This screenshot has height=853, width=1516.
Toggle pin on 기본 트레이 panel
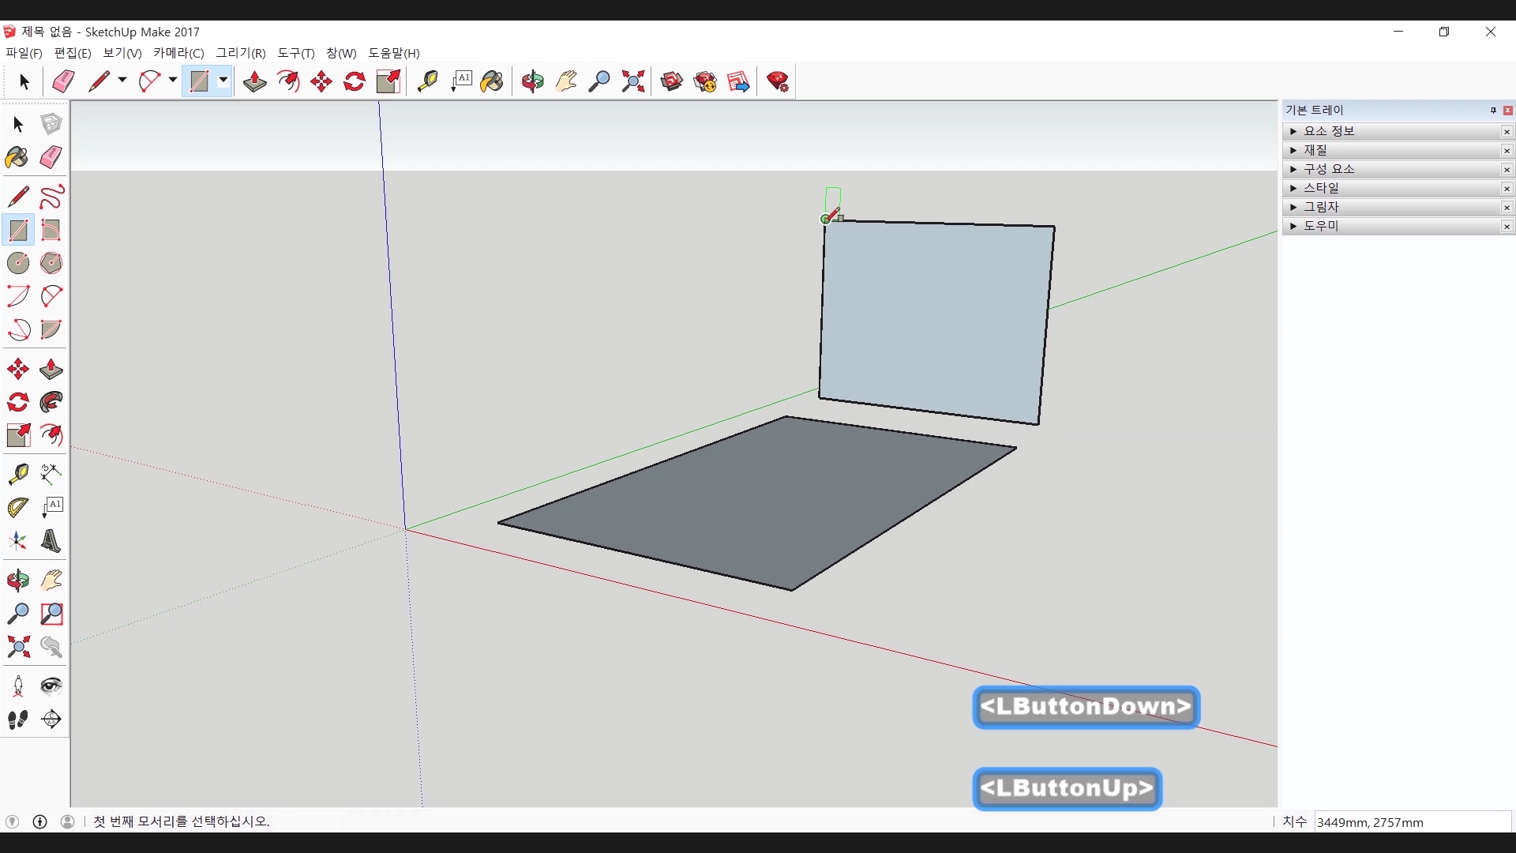1493,111
